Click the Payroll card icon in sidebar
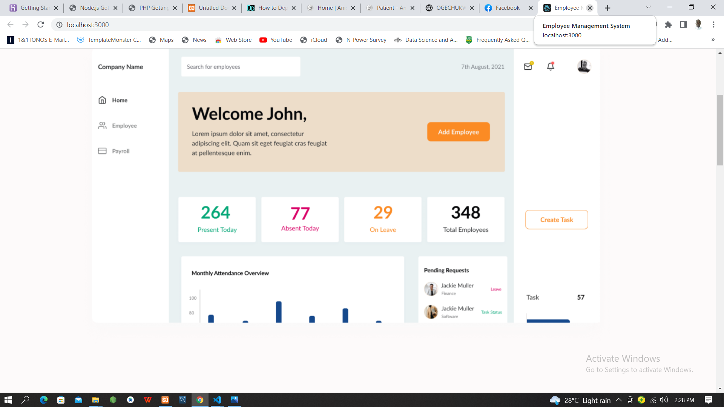 [x=102, y=151]
